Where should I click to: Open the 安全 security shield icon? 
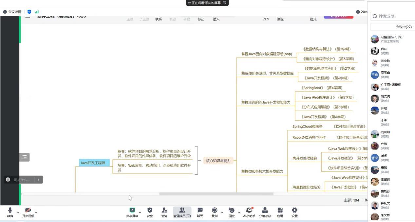point(150,212)
